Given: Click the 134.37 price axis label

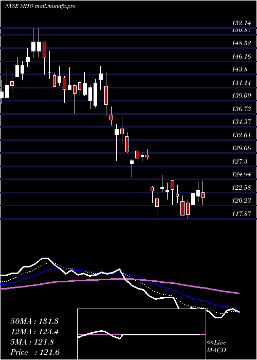Looking at the screenshot, I should (242, 122).
